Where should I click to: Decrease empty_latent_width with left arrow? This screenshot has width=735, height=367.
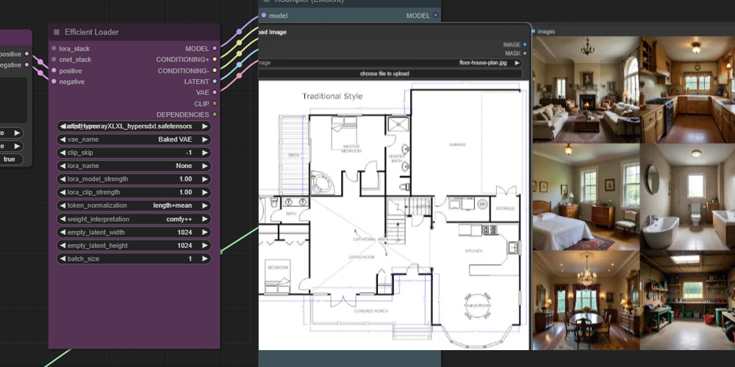point(62,232)
